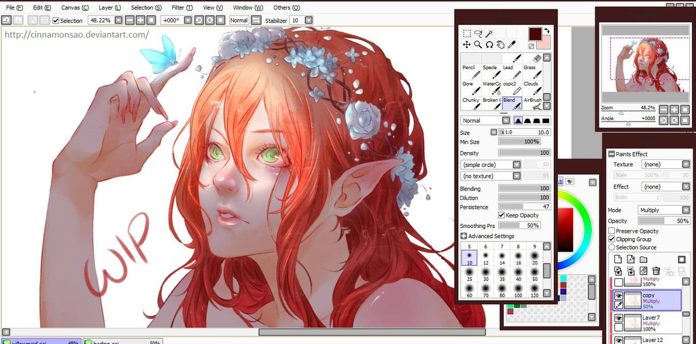Adjust the layer Opacity 50% slider
Image resolution: width=696 pixels, height=344 pixels.
point(663,221)
